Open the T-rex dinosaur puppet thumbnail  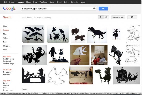tap(97, 35)
